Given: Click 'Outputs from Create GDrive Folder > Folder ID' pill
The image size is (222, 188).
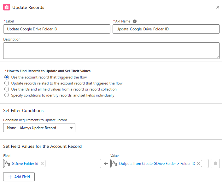Looking at the screenshot, I should click(157, 164).
